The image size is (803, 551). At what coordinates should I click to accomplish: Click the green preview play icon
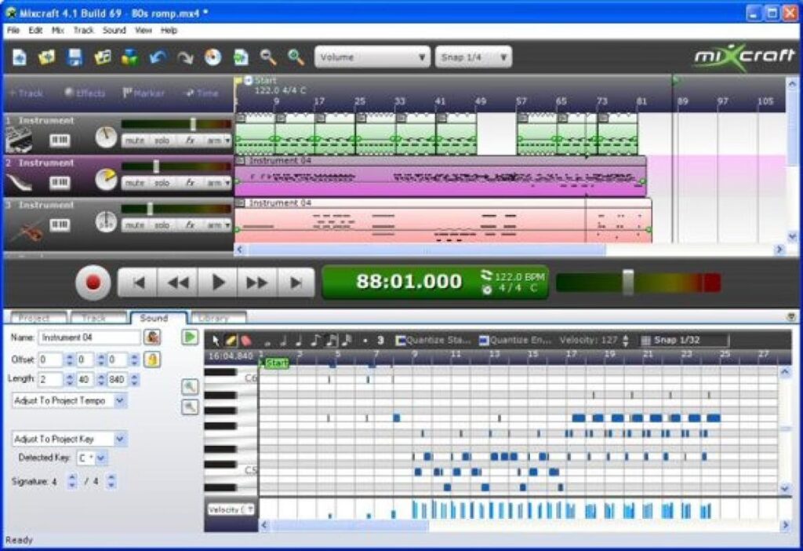coord(190,337)
